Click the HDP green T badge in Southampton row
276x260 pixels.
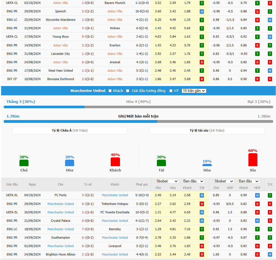(x=257, y=238)
